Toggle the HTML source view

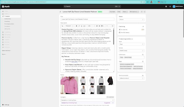[113, 26]
